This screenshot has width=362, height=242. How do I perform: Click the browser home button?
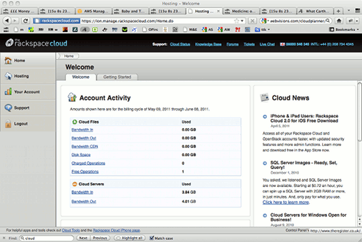click(339, 21)
